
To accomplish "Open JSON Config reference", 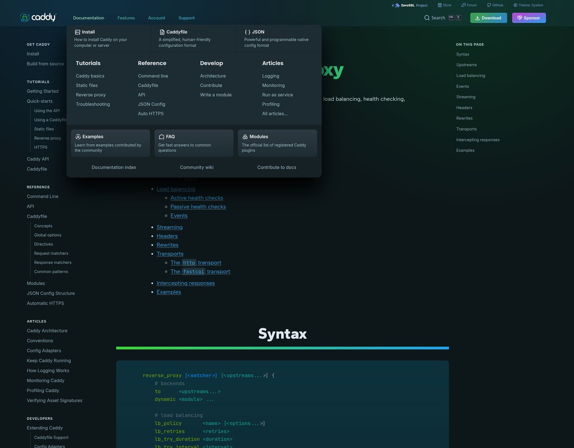I will coord(152,104).
